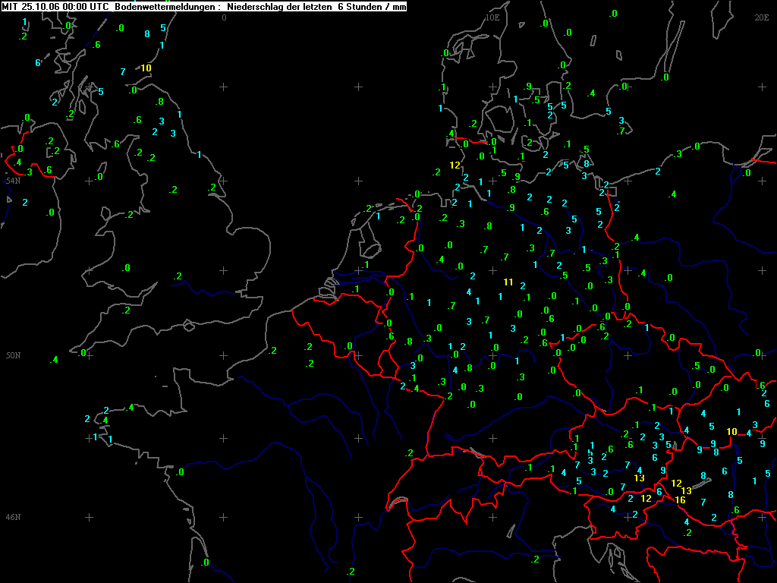Click the 10E longitude label

pos(492,17)
